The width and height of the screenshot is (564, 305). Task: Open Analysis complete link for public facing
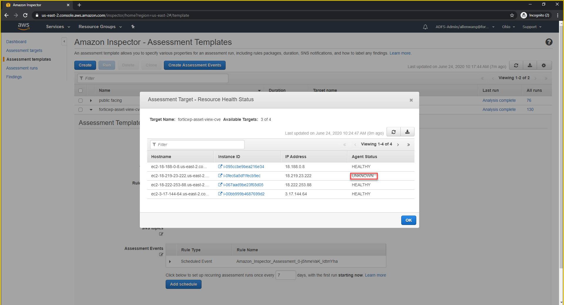499,100
